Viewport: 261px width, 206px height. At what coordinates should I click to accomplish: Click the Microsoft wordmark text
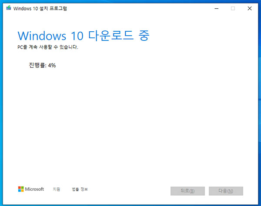(x=34, y=189)
